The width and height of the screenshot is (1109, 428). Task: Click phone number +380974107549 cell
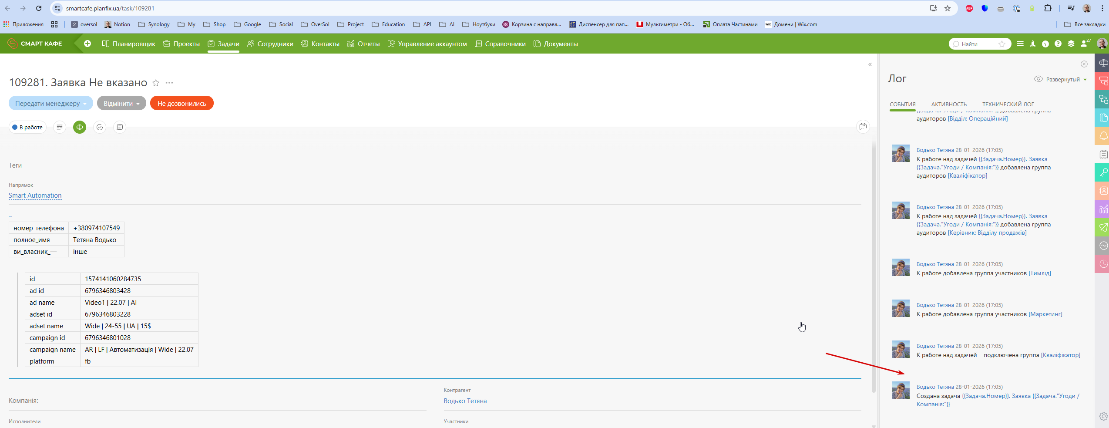(96, 228)
